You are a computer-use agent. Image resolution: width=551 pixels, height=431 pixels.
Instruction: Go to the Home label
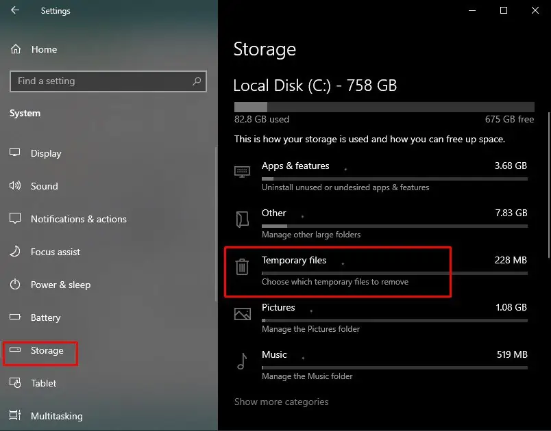[x=44, y=49]
